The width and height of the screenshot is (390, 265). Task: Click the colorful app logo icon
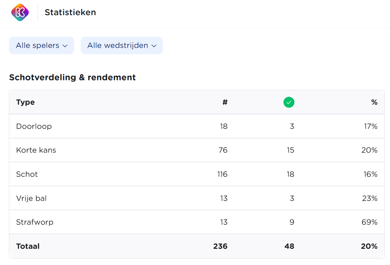(20, 12)
